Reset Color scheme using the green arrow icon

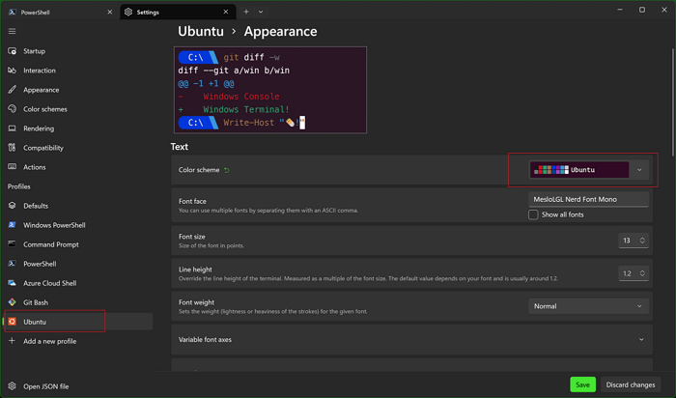tap(226, 170)
